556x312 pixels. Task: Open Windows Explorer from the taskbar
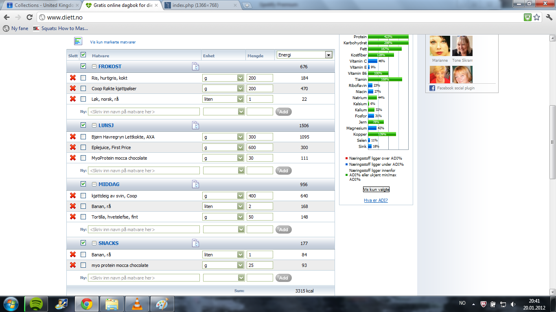(112, 304)
